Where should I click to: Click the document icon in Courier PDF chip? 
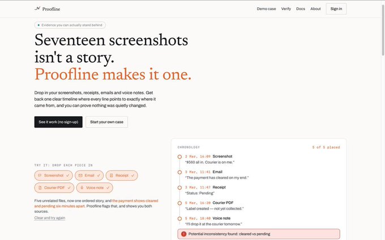pos(40,187)
